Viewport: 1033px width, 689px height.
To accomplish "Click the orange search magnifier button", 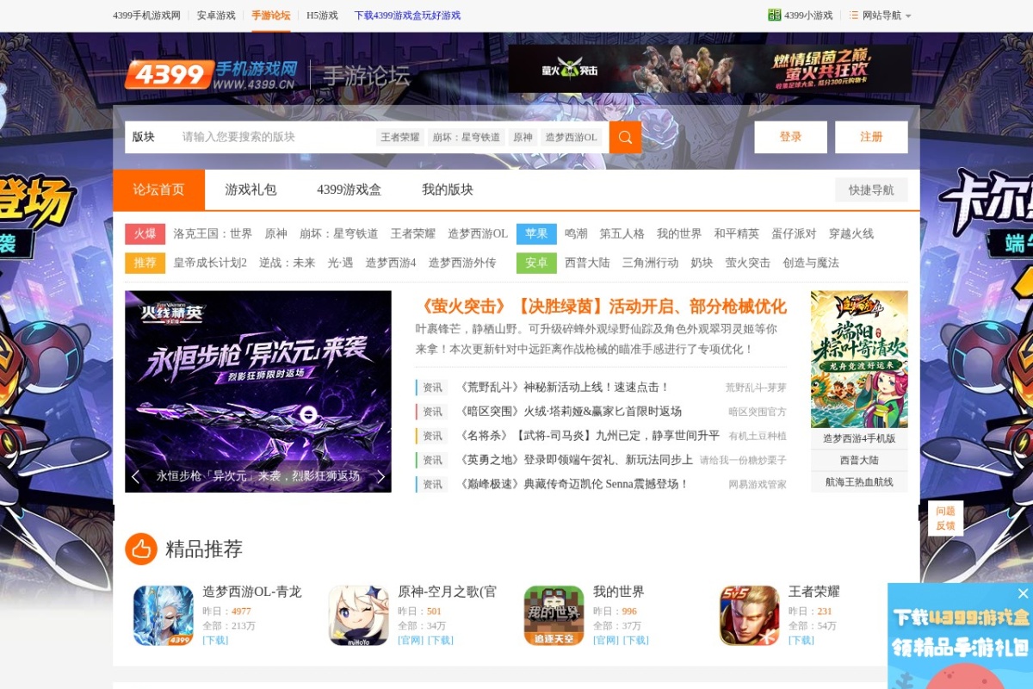I will (625, 137).
